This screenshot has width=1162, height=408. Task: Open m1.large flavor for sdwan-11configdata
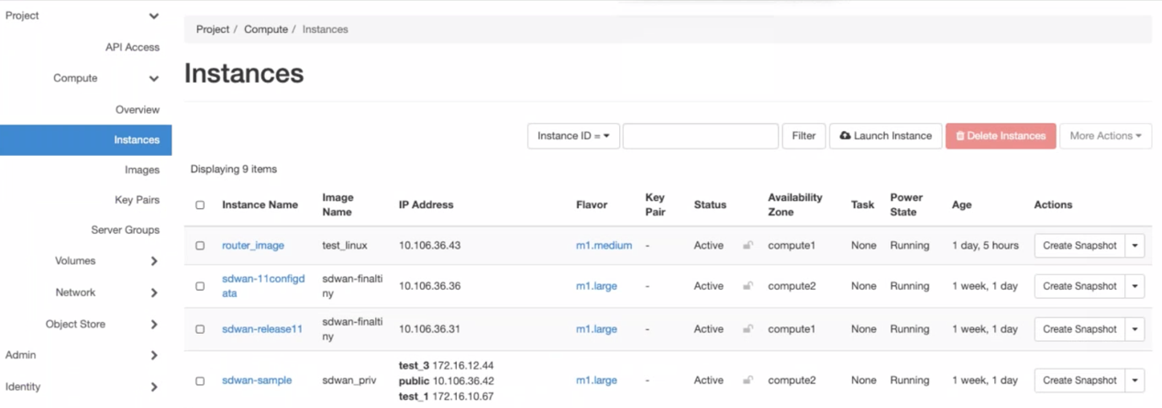click(596, 286)
